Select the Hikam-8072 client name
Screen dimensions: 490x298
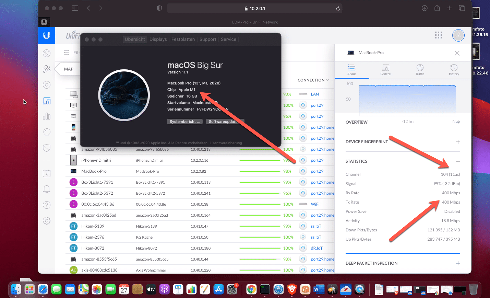[x=93, y=248]
